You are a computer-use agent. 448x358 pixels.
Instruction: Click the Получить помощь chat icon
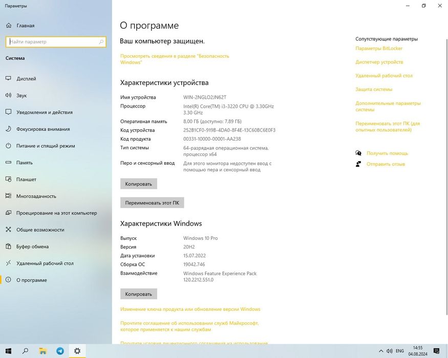pos(358,153)
